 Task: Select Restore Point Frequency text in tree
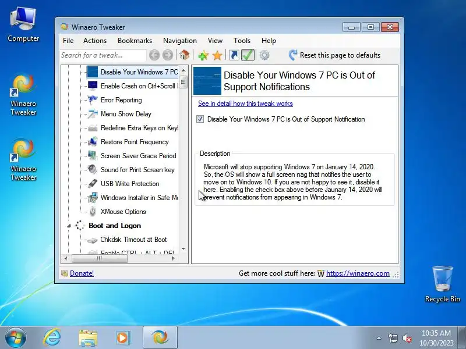[135, 142]
